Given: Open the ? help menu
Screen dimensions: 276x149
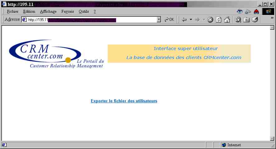Looking at the screenshot, I should 95,11.
